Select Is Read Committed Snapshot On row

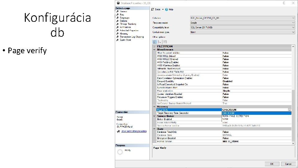click(x=224, y=84)
